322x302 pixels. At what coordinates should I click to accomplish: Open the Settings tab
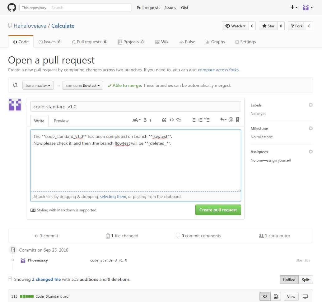[245, 42]
